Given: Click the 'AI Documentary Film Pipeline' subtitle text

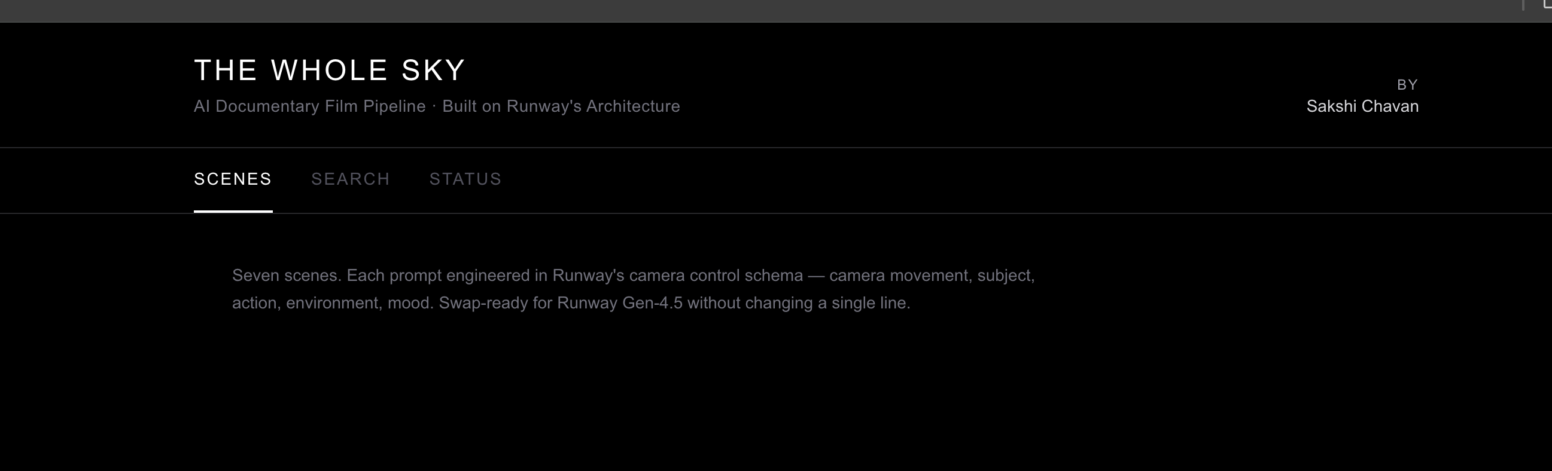Looking at the screenshot, I should [x=310, y=106].
